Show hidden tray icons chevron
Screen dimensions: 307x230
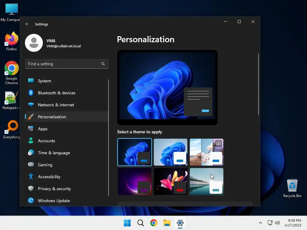point(261,223)
